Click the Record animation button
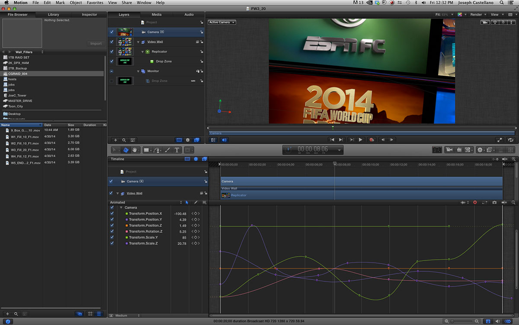The width and height of the screenshot is (519, 325). point(372,140)
